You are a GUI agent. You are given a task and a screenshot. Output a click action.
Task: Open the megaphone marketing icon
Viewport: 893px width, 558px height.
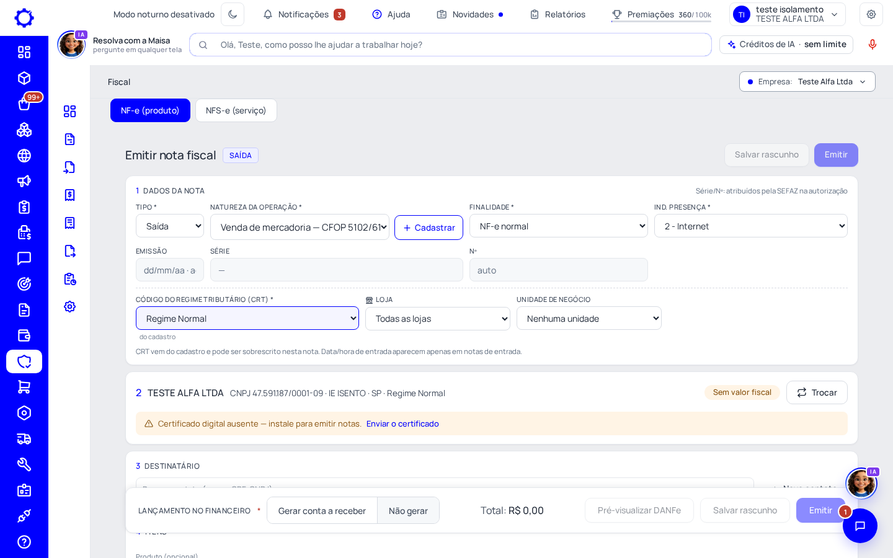(24, 181)
